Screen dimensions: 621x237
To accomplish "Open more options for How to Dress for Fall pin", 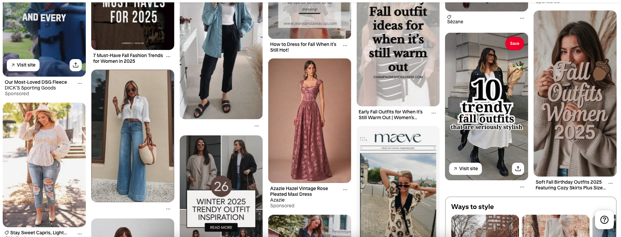I will pyautogui.click(x=345, y=45).
